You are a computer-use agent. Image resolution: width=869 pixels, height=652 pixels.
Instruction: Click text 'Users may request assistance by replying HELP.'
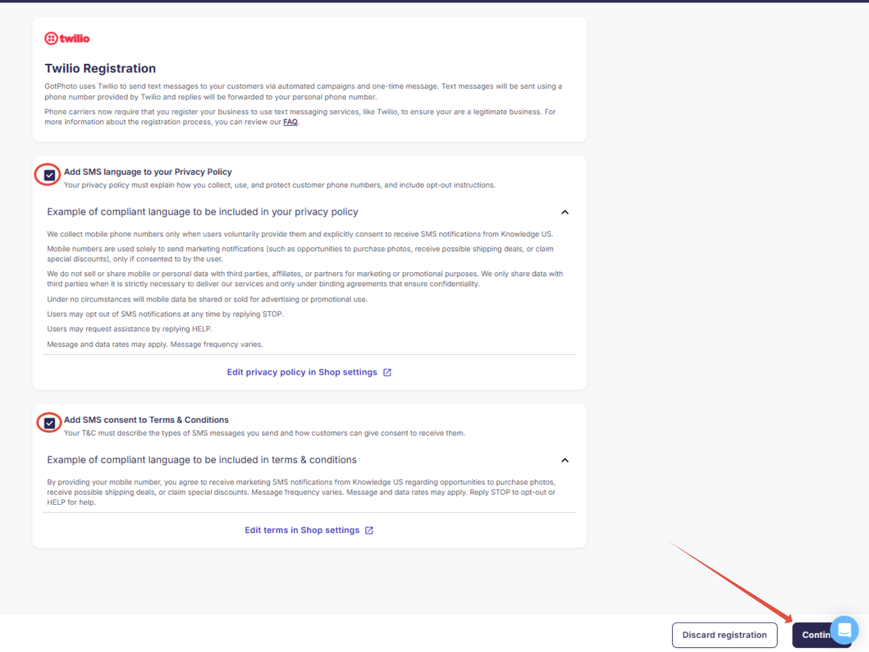coord(130,329)
